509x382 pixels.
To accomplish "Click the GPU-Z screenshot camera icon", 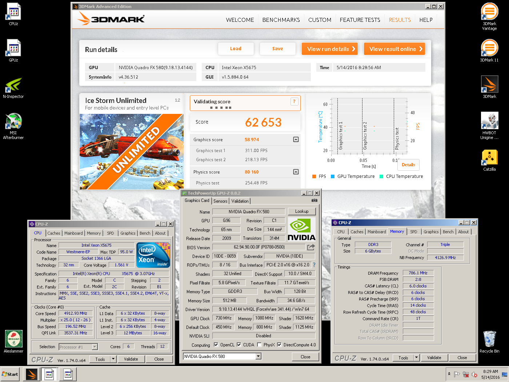I will pyautogui.click(x=314, y=200).
